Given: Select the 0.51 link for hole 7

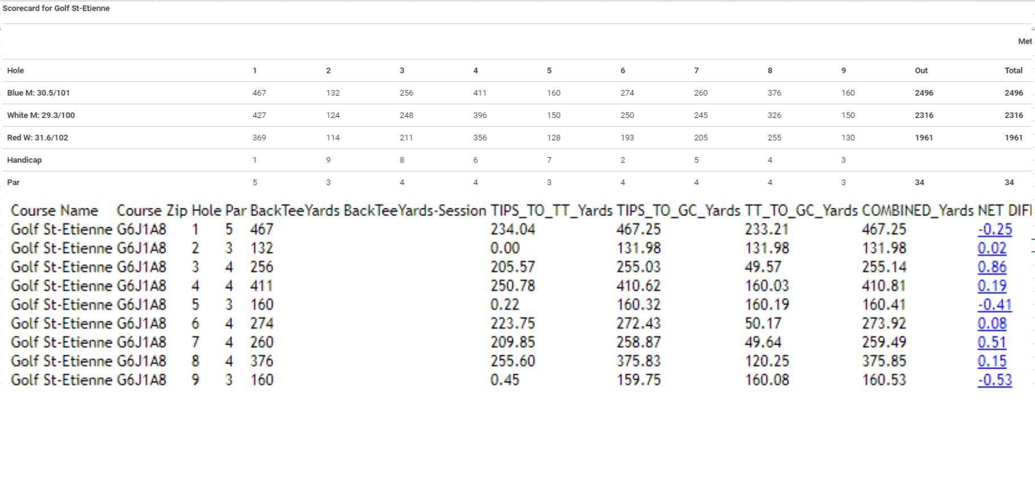Looking at the screenshot, I should point(992,342).
